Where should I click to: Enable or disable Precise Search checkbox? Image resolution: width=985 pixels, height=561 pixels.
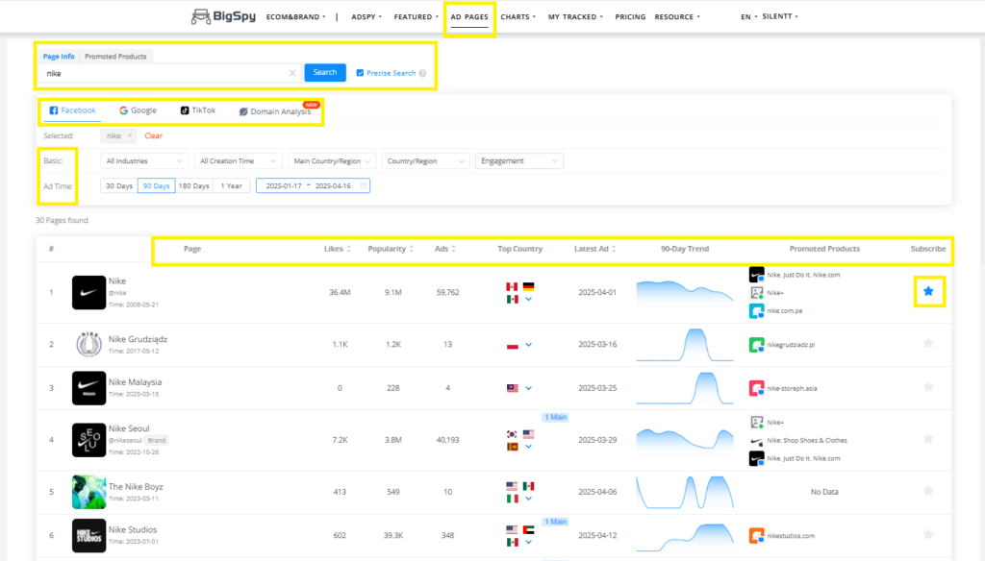[360, 73]
